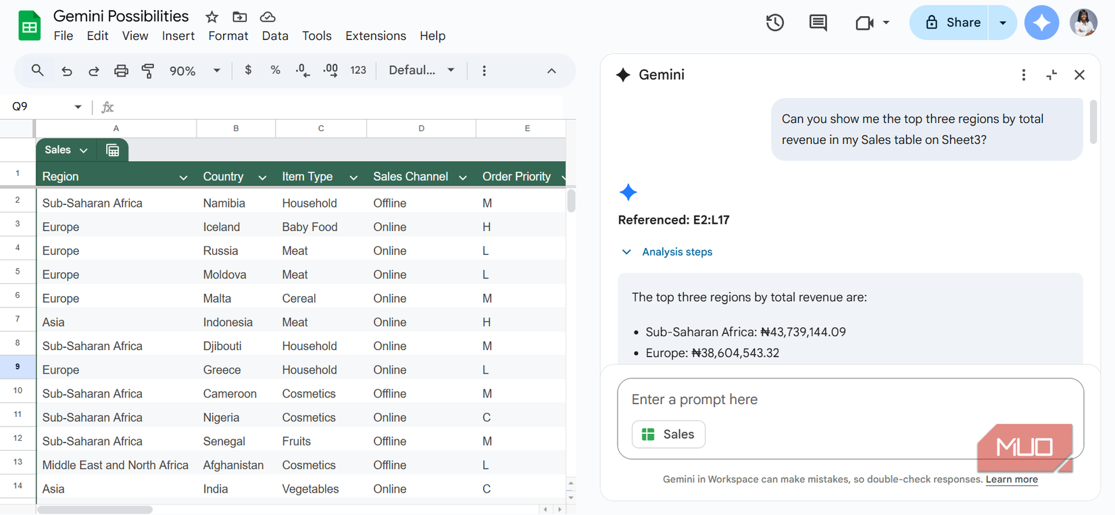Click the Share button

point(949,22)
